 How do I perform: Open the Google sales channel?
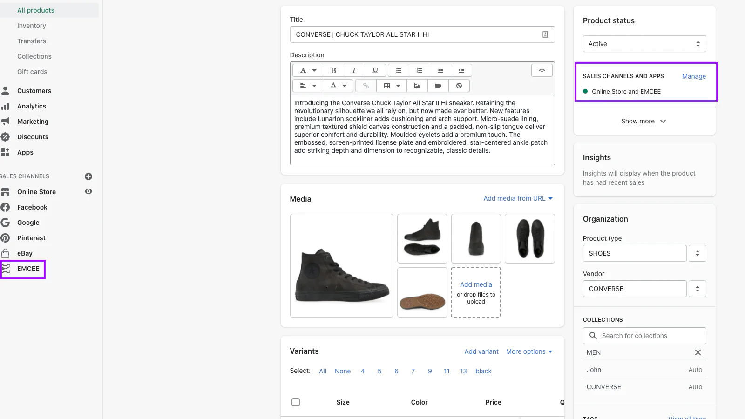(28, 223)
